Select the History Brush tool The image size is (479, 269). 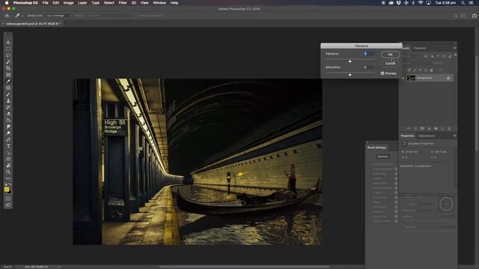tap(8, 108)
